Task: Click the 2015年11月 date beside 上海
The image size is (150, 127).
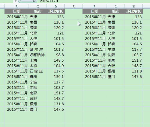Action: click(16, 60)
